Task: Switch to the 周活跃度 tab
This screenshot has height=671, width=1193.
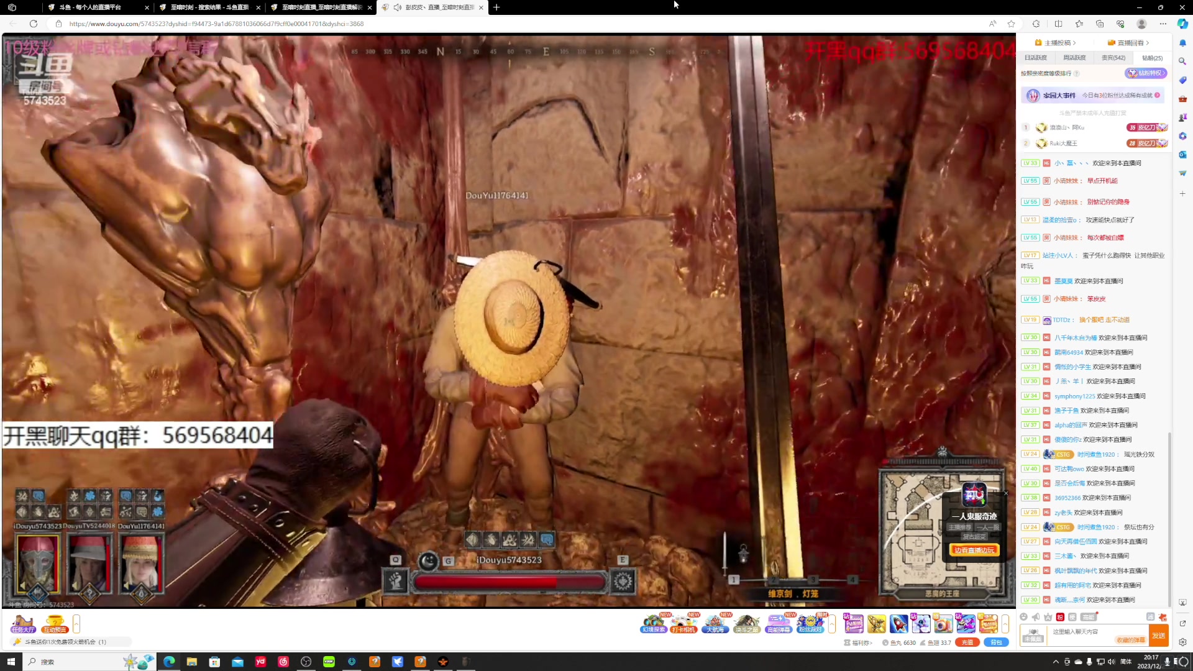Action: [x=1074, y=58]
